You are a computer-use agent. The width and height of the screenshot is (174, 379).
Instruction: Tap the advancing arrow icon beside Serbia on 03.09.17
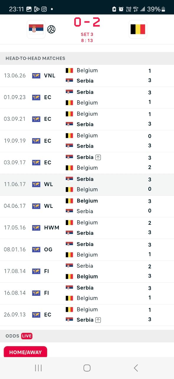(98, 157)
